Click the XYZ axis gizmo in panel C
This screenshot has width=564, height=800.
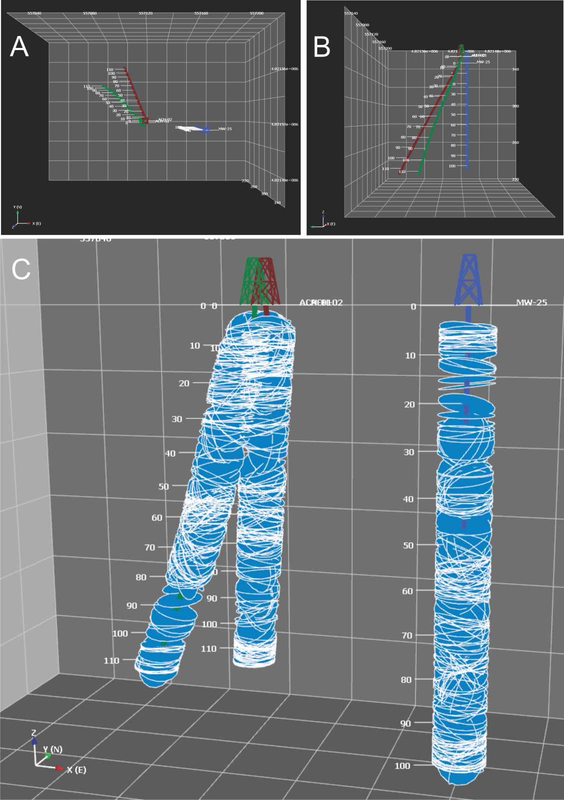(x=46, y=756)
